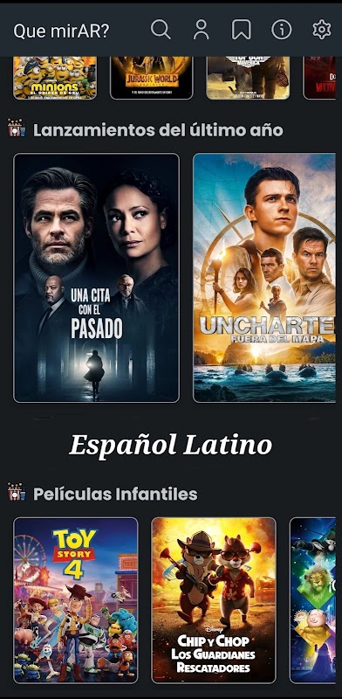Open the Jurassic World poster
Image resolution: width=342 pixels, height=699 pixels.
pyautogui.click(x=152, y=78)
